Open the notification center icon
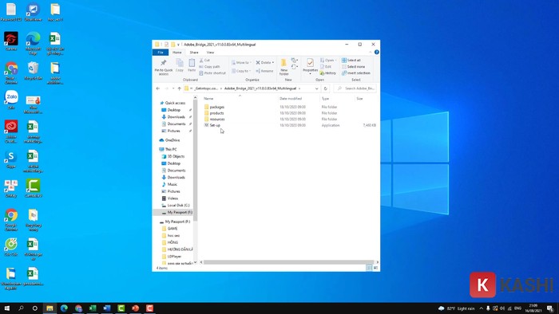 tap(550, 308)
